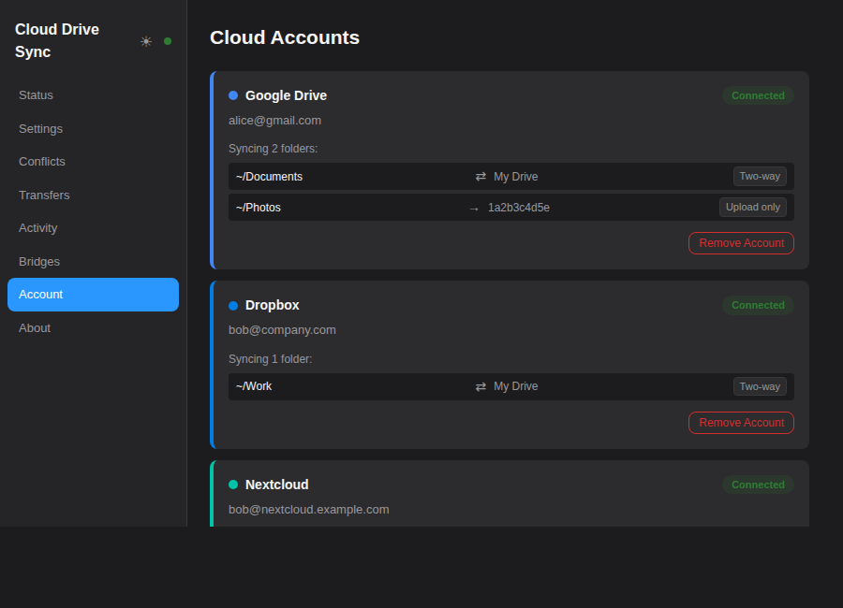Click the one-way arrow icon in ~/Photos row

coord(474,209)
